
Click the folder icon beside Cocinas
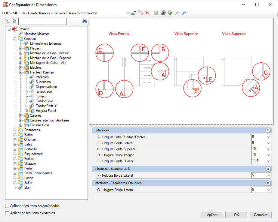pyautogui.click(x=20, y=39)
